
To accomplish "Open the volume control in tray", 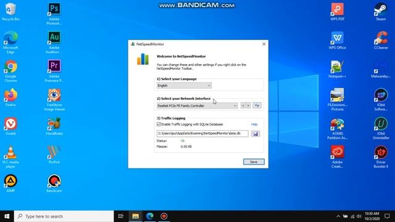I will click(x=359, y=216).
